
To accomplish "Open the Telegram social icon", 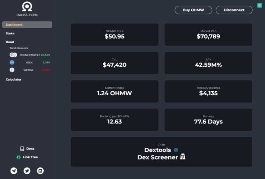I will tap(14, 171).
